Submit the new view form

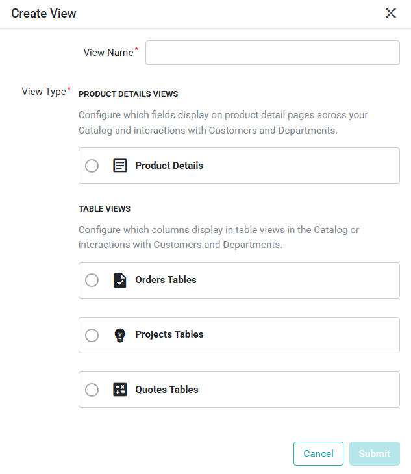point(375,453)
